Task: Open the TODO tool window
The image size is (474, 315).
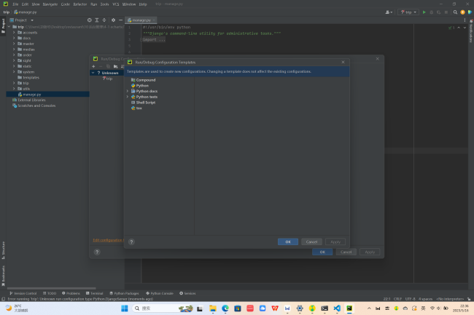Action: (50, 293)
